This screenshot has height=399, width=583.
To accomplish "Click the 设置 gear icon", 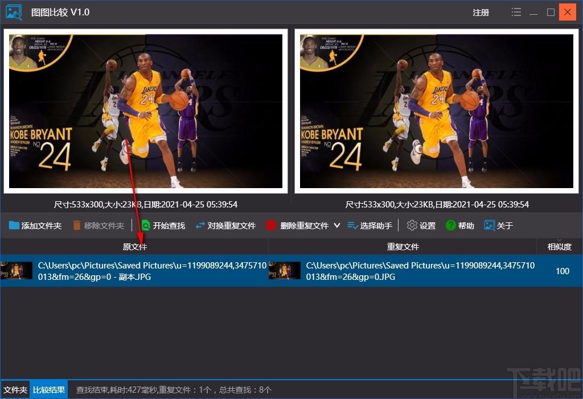I will (x=412, y=225).
